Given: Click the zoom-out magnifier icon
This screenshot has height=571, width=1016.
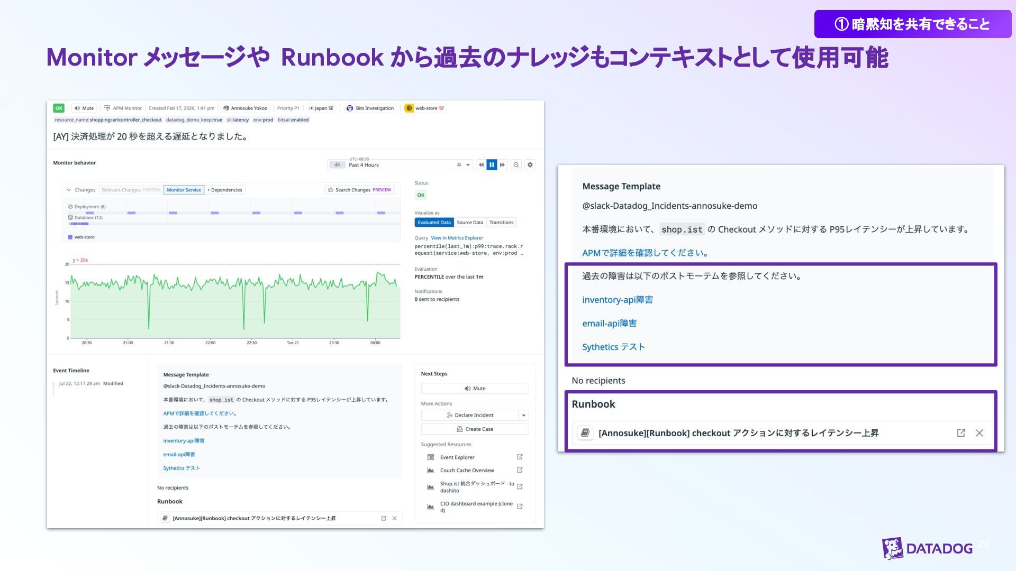Looking at the screenshot, I should pyautogui.click(x=516, y=165).
